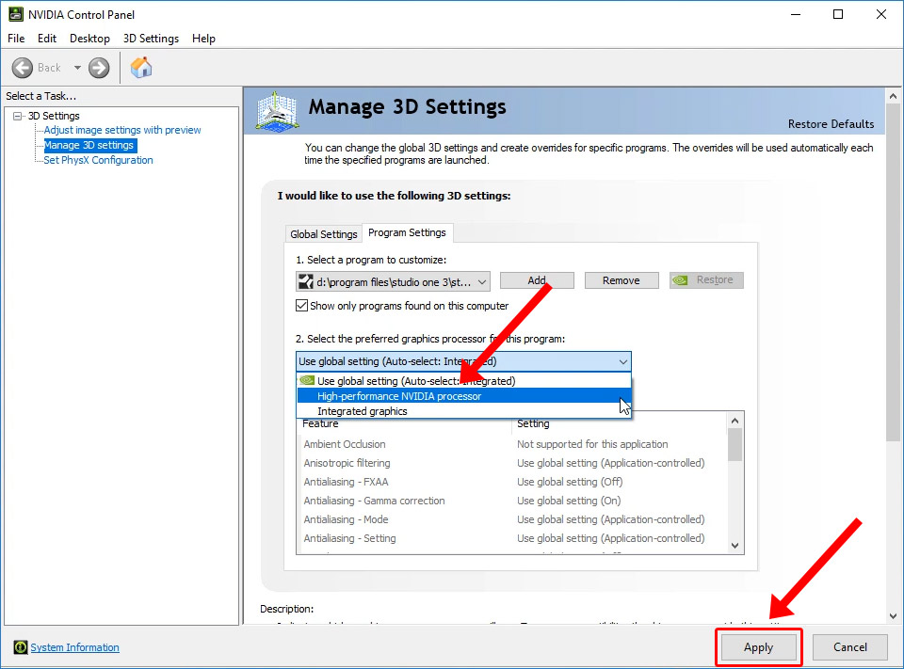This screenshot has width=904, height=669.
Task: Click the Forward arrow icon
Action: 99,68
